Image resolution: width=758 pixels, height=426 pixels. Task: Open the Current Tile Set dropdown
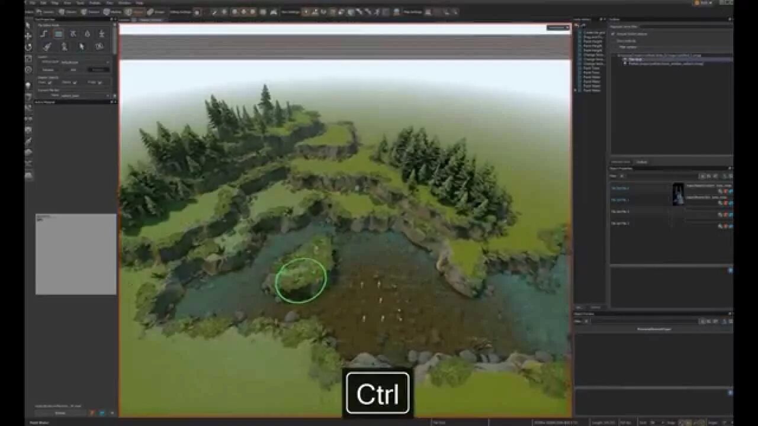(x=85, y=95)
